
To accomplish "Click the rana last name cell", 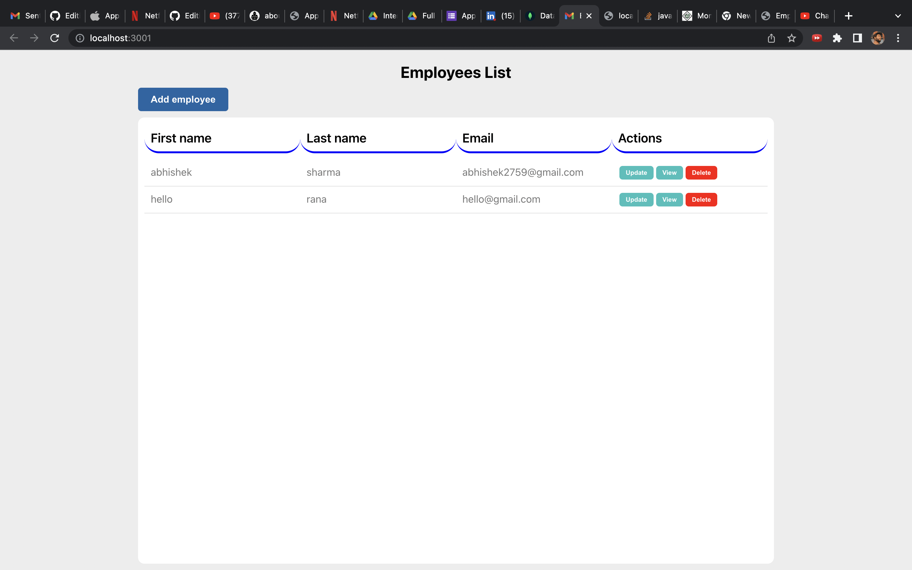I will click(317, 199).
